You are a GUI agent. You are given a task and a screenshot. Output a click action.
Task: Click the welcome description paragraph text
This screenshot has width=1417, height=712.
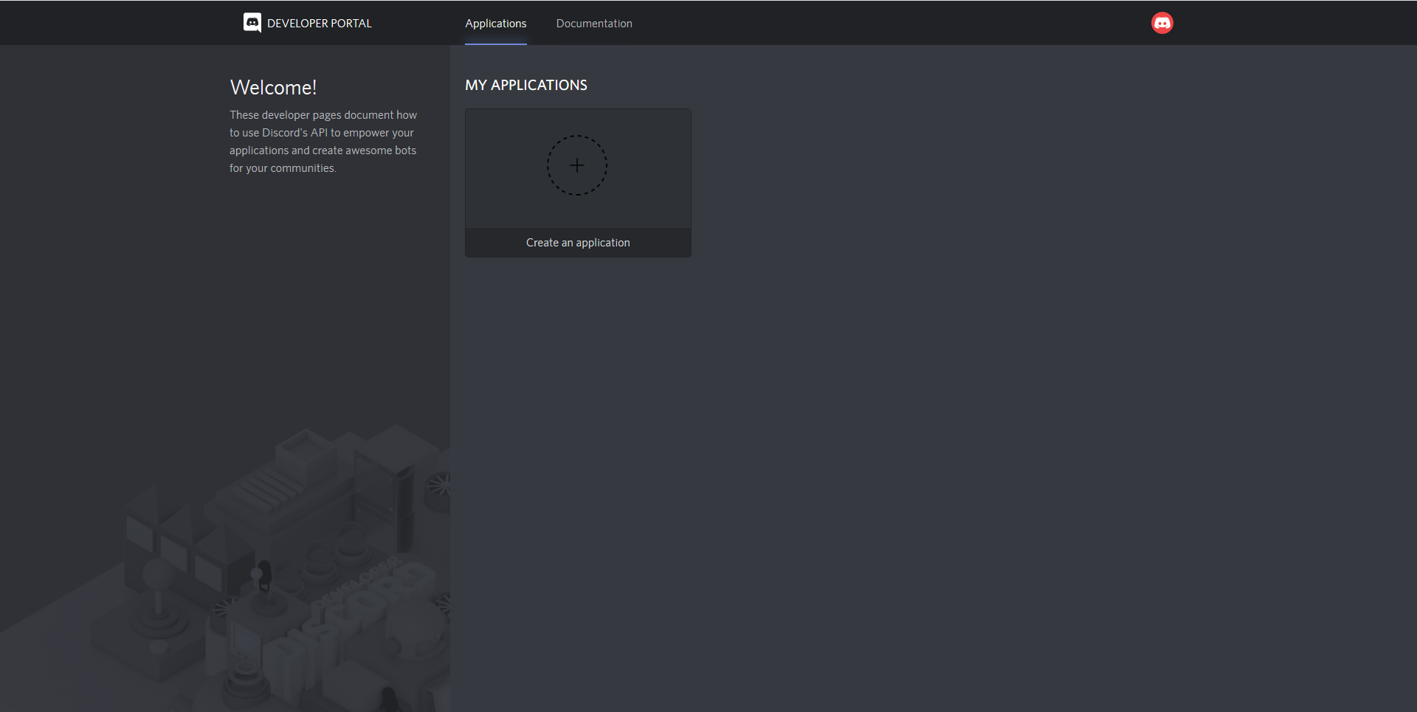[323, 141]
